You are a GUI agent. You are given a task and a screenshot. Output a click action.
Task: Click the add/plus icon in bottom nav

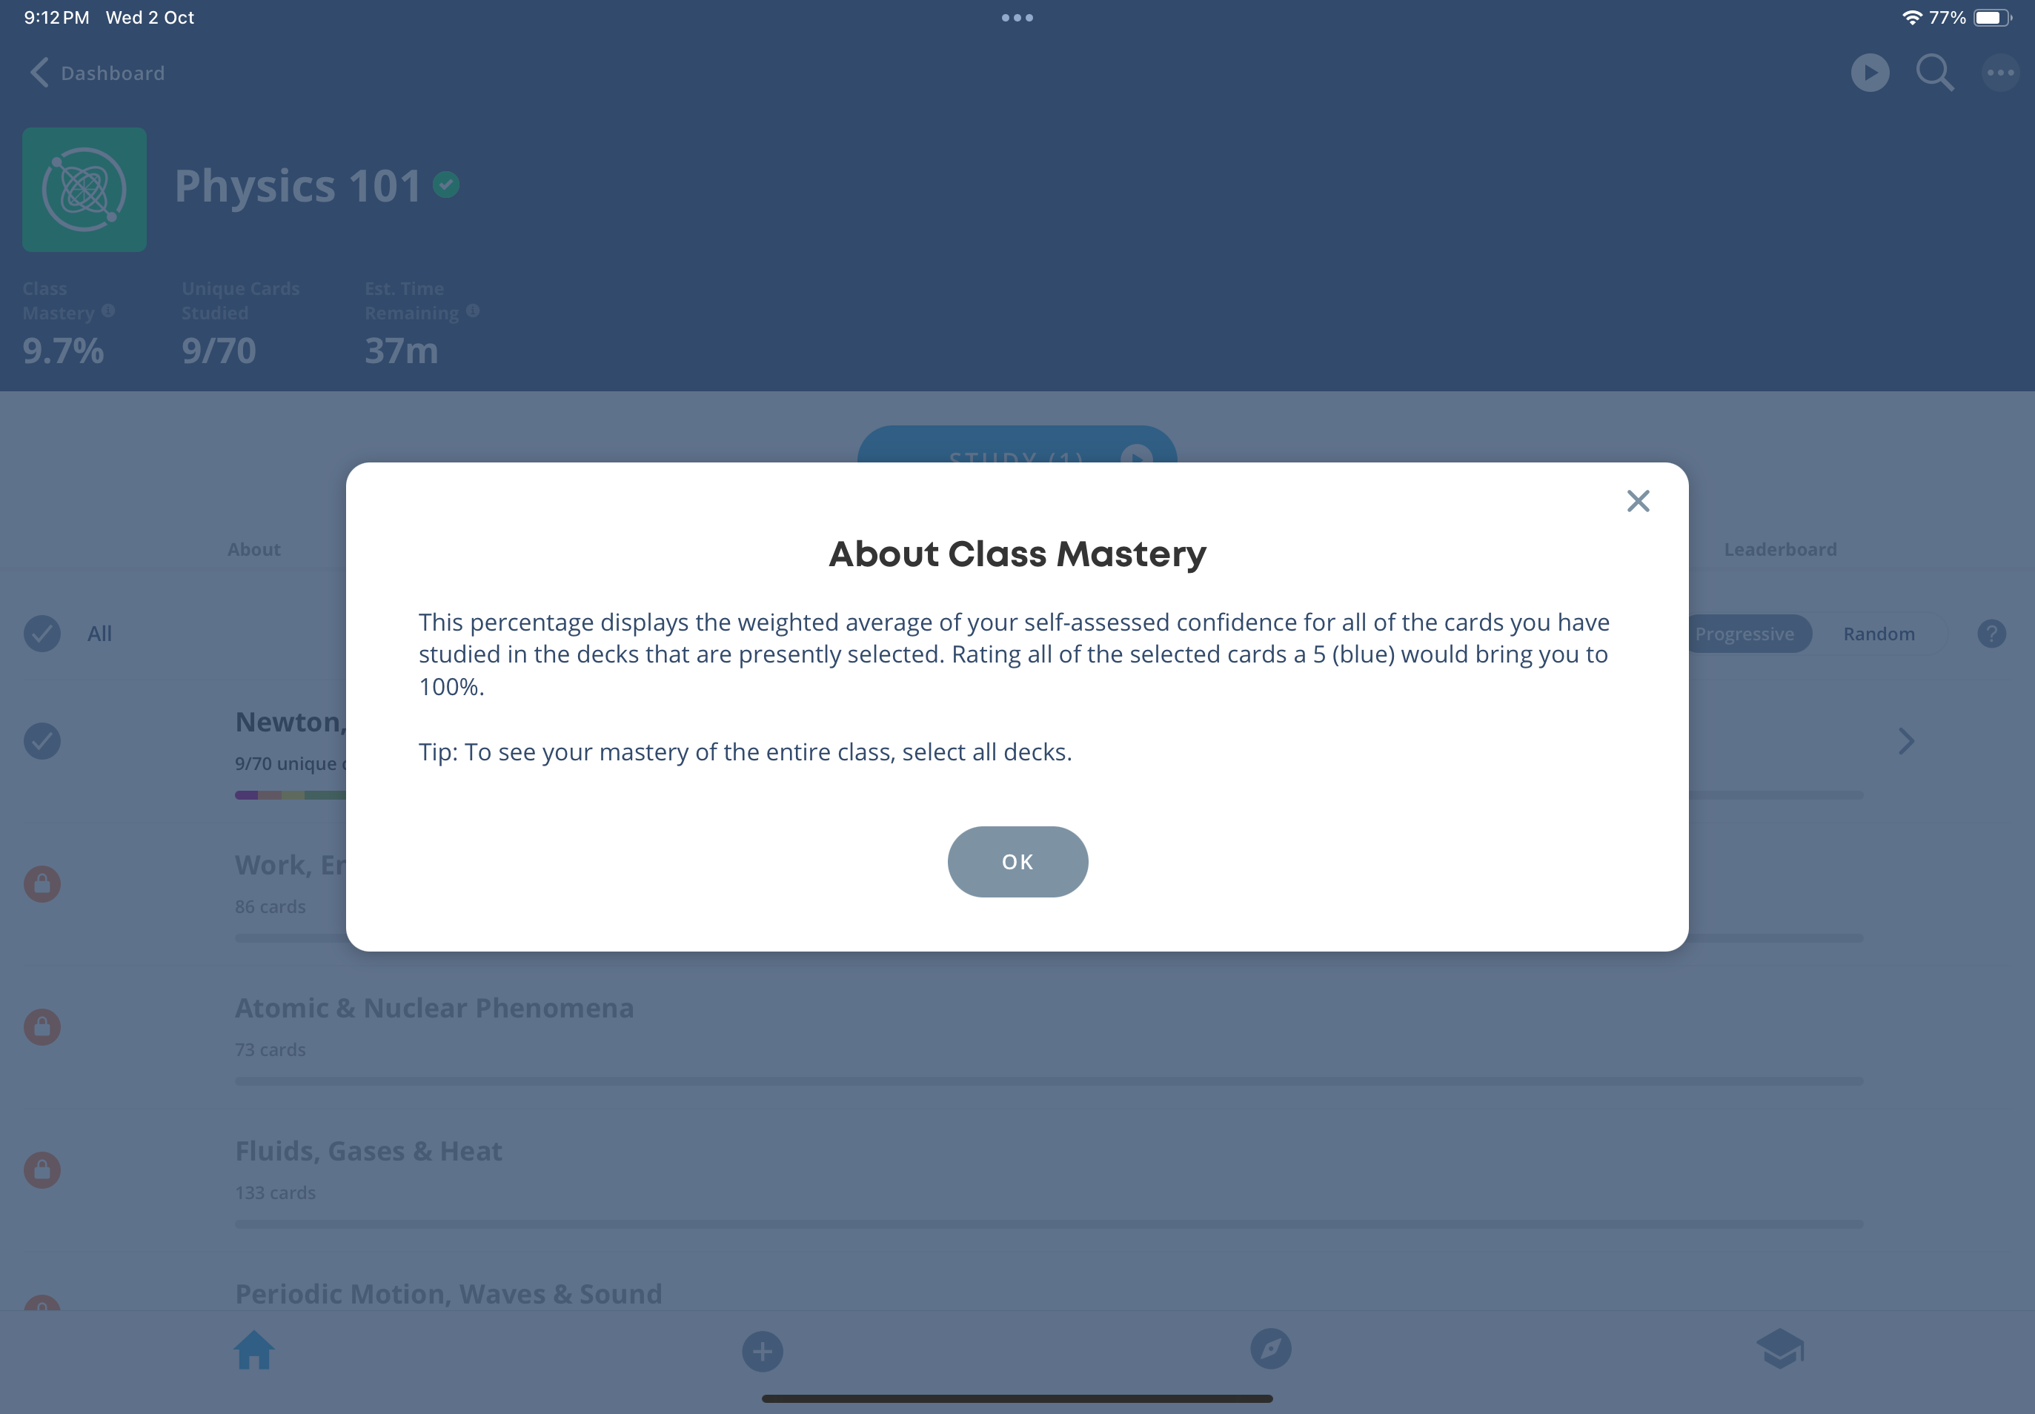(763, 1349)
